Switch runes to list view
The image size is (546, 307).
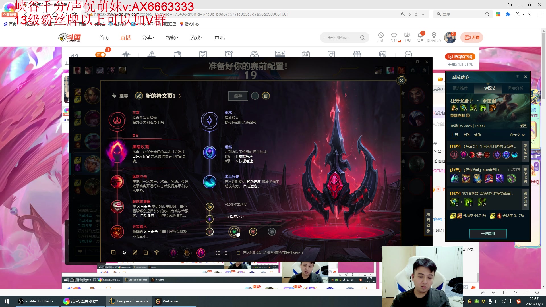point(218,253)
